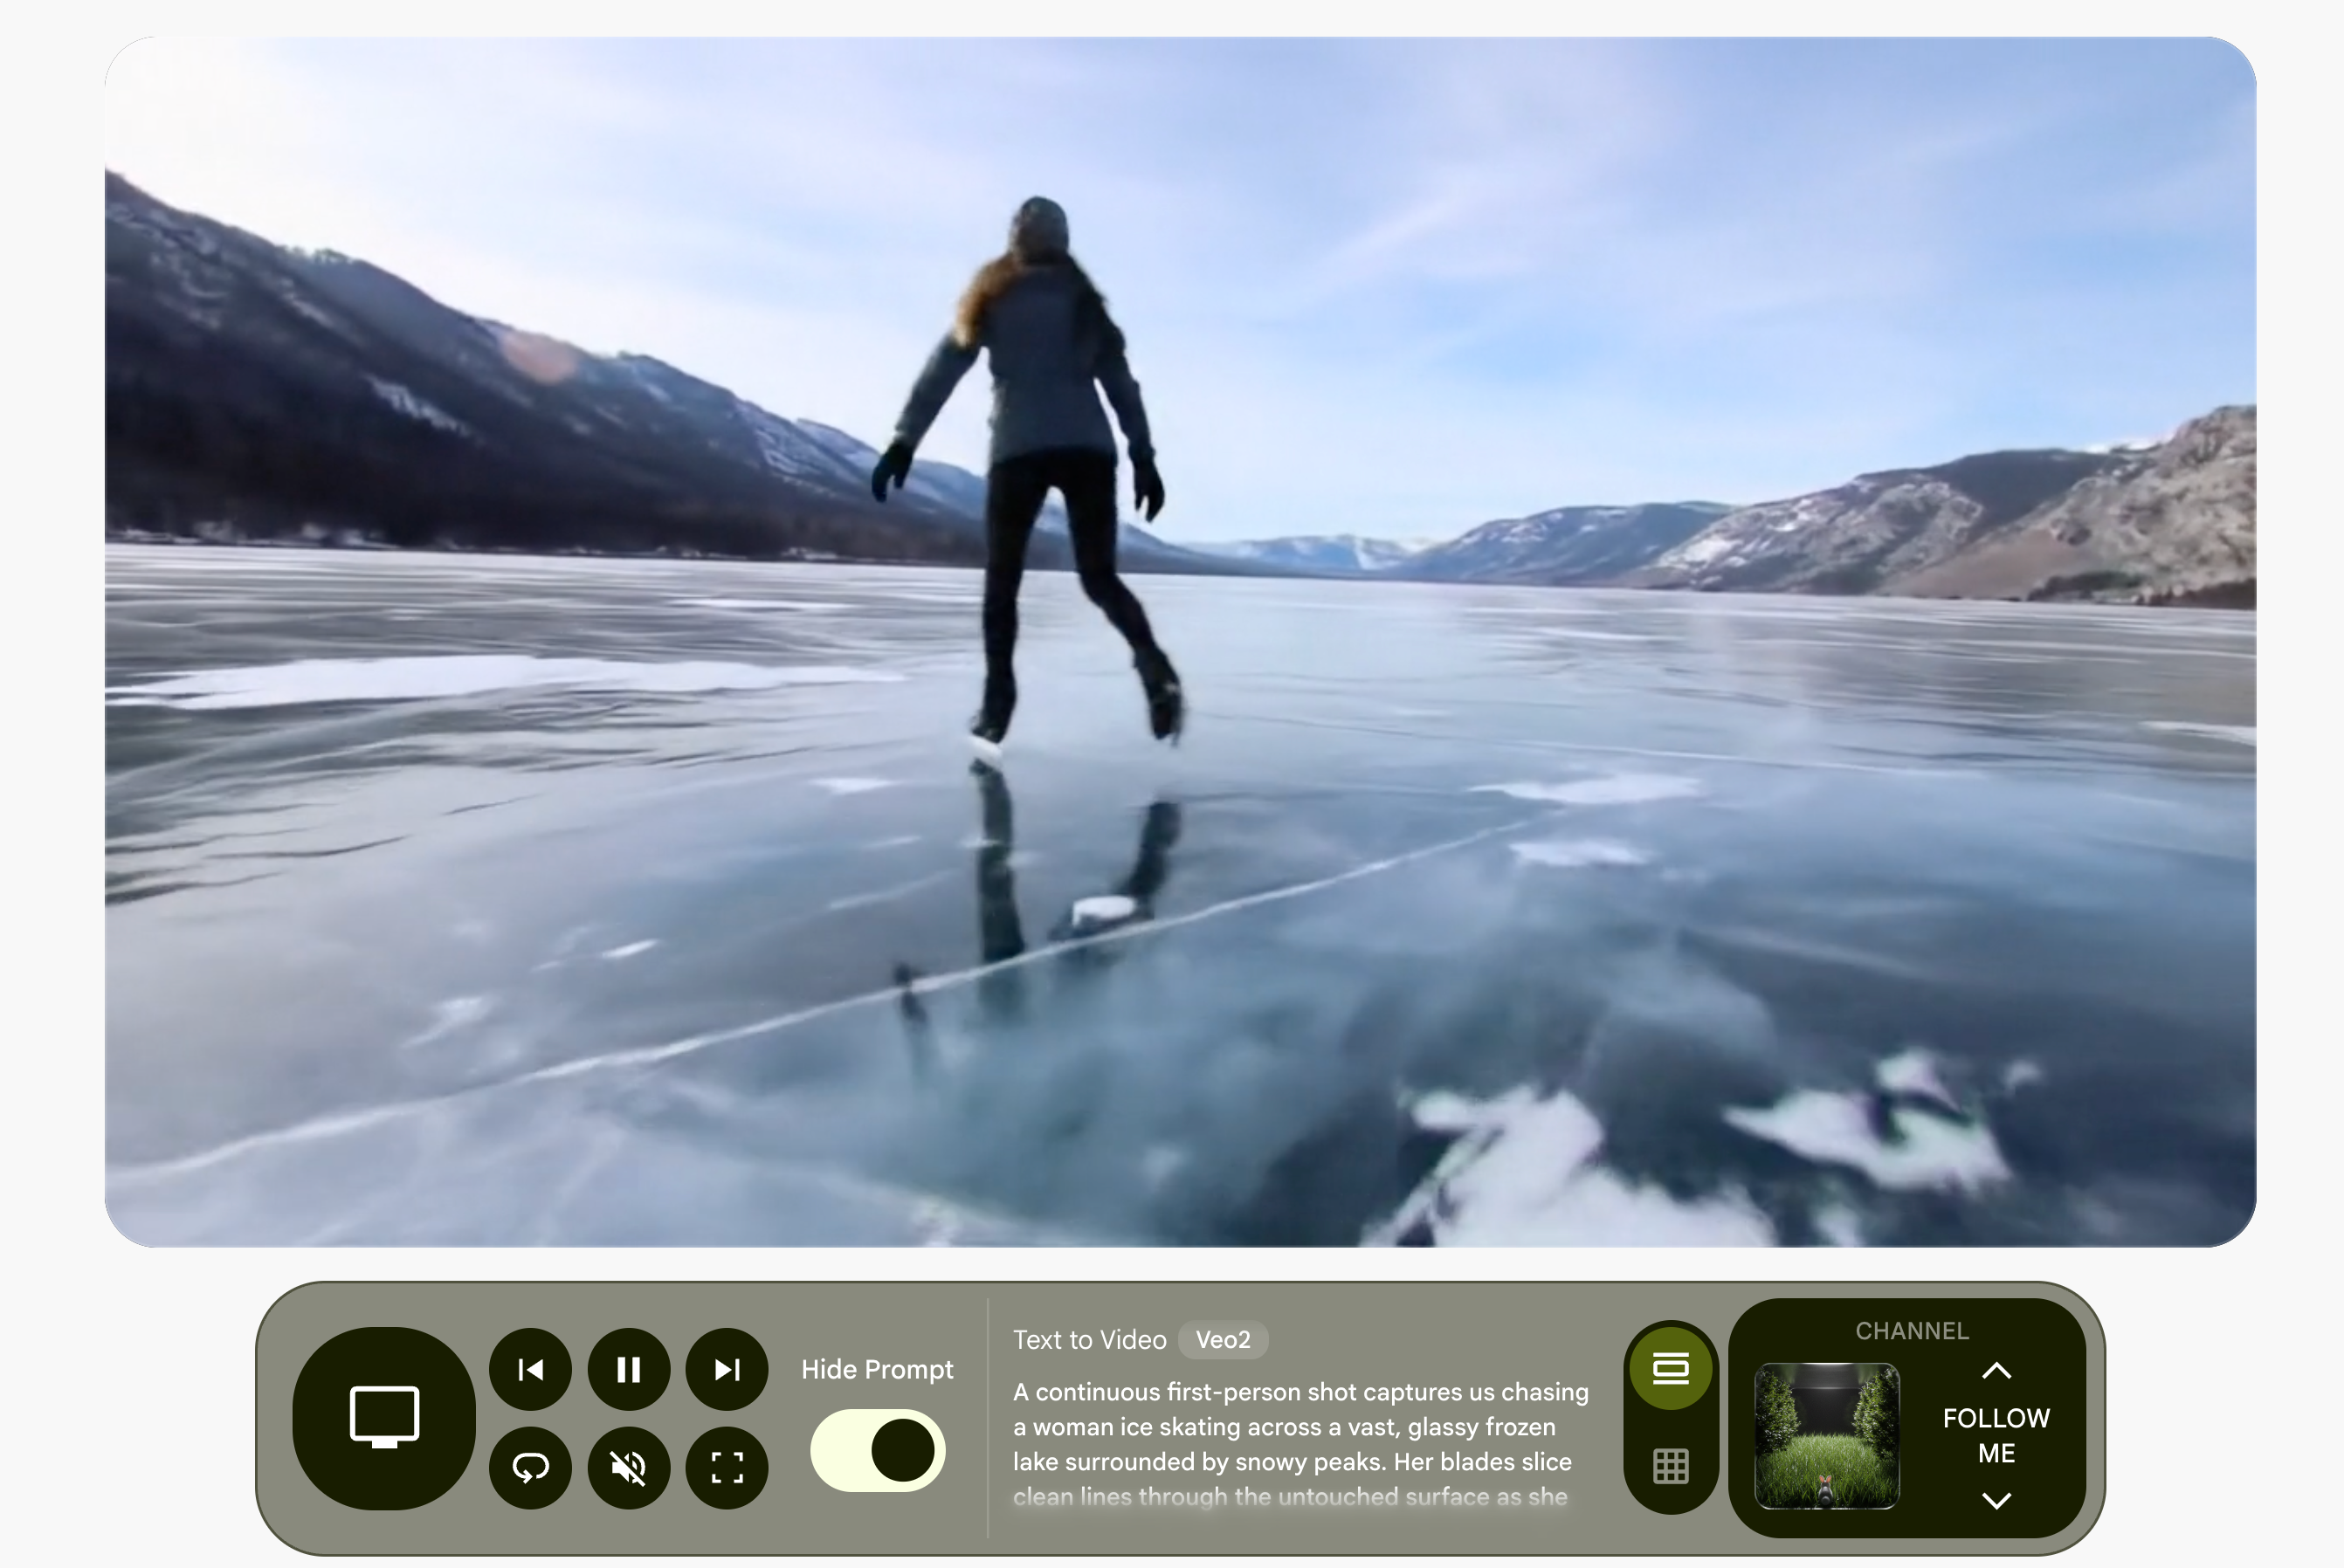Switch off the Hide Prompt toggle
The image size is (2344, 1568).
point(878,1450)
